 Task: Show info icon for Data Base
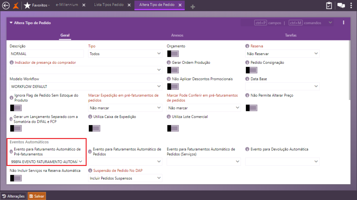[x=247, y=79]
